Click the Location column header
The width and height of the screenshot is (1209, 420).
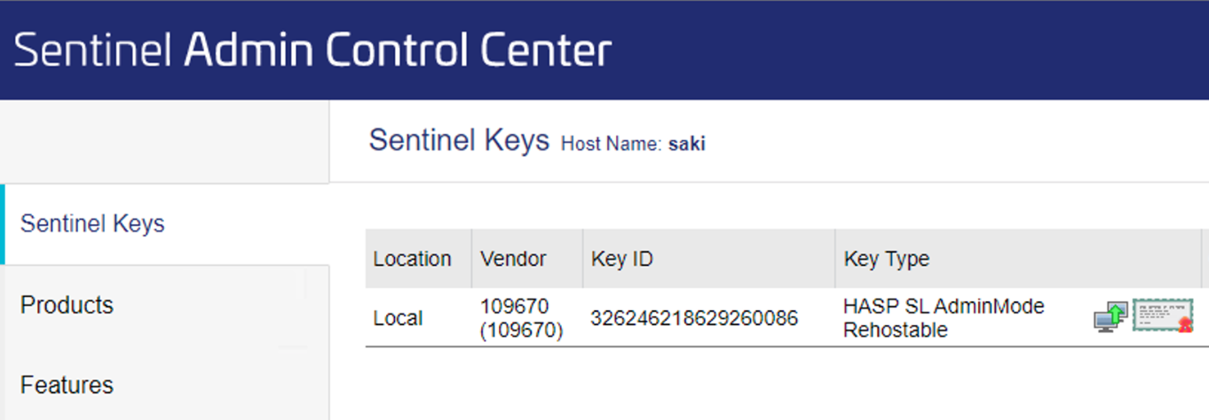tap(412, 259)
